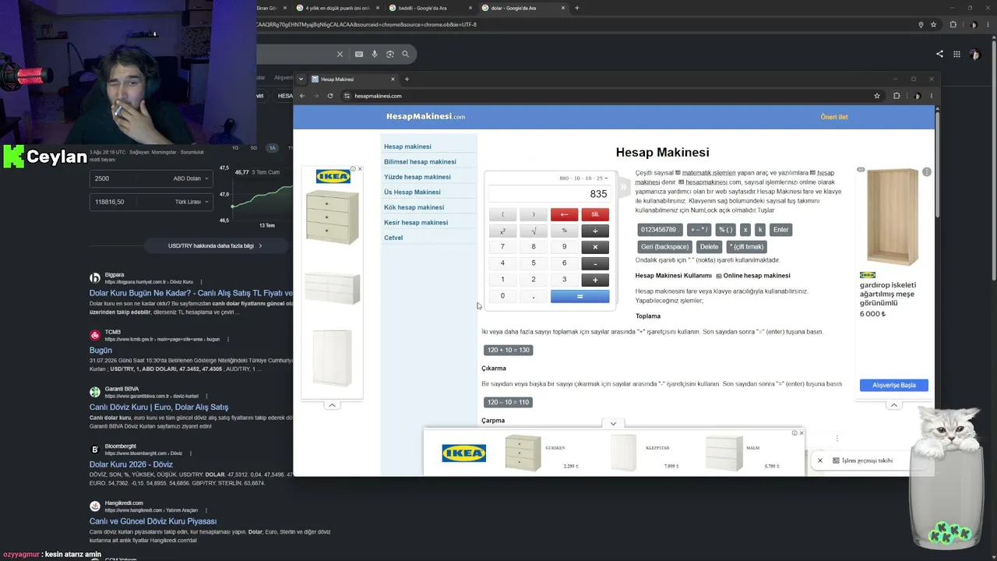Open the Hangikredi Canlı ve Güncel Döviz result

point(153,521)
